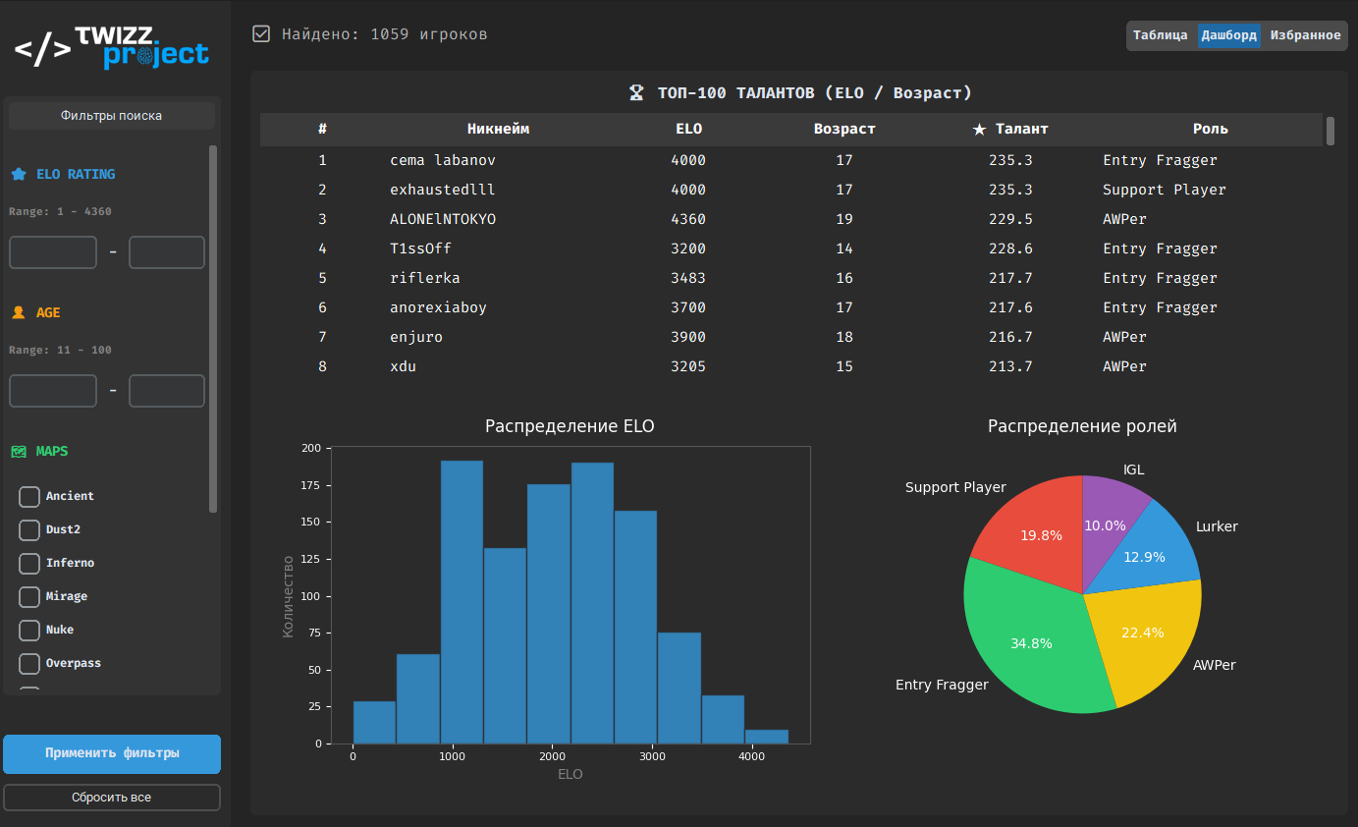
Task: Switch to the Таблица tab
Action: [1161, 35]
